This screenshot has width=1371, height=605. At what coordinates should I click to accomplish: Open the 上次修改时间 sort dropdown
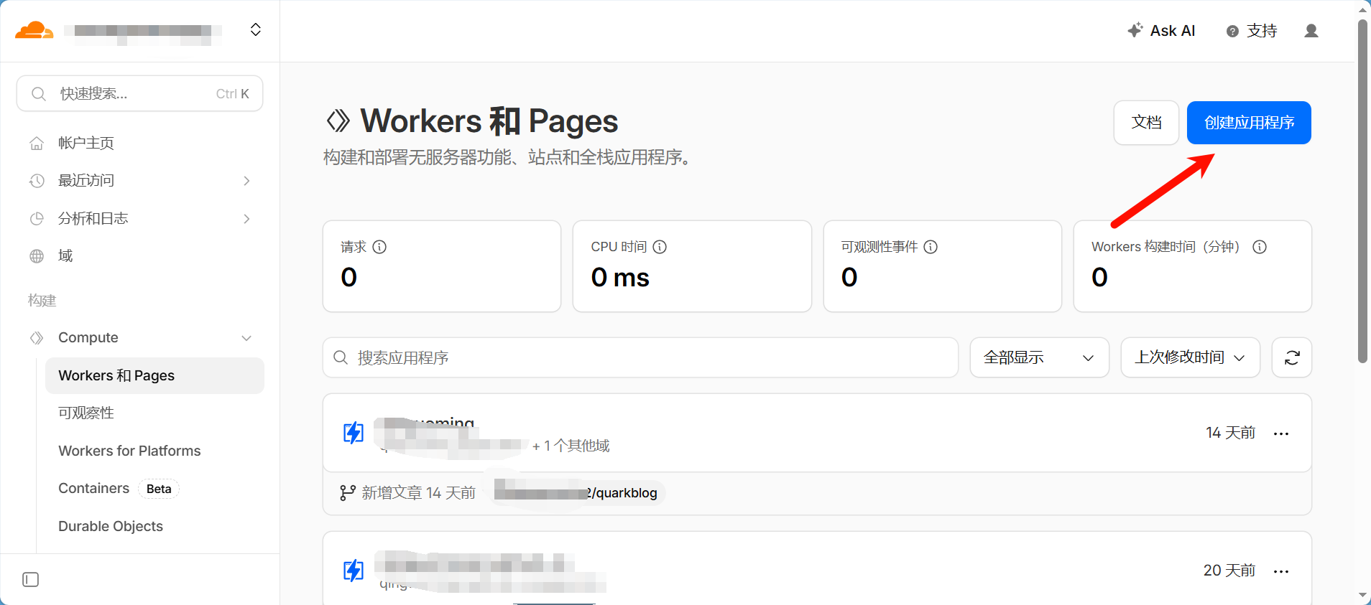1189,357
